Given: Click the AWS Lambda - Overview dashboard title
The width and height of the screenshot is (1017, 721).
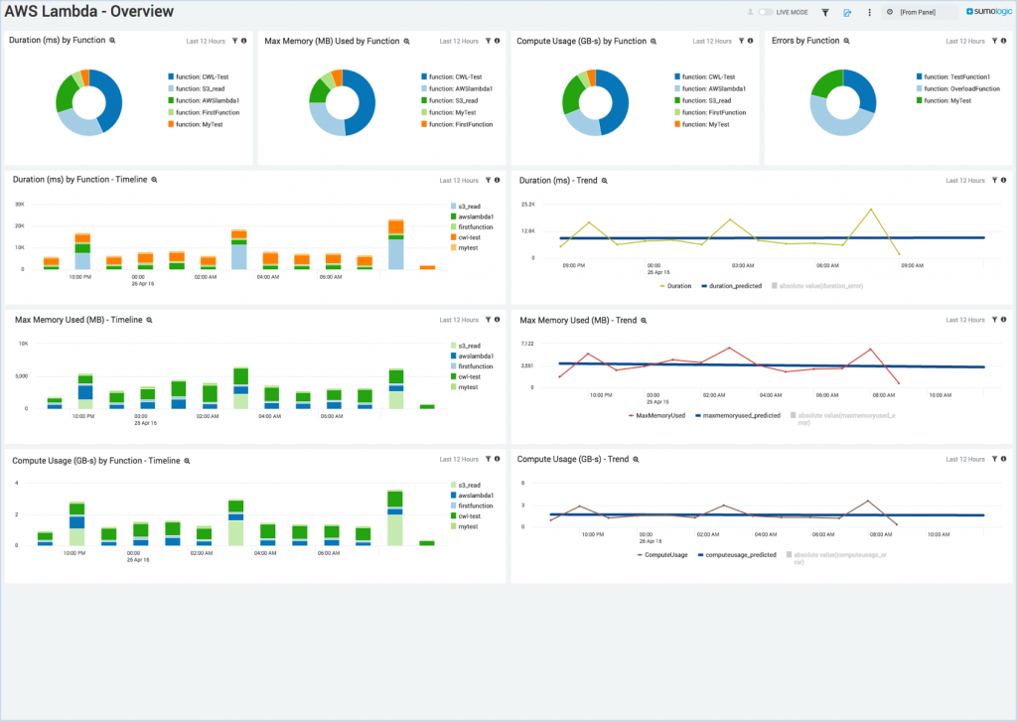Looking at the screenshot, I should (89, 11).
